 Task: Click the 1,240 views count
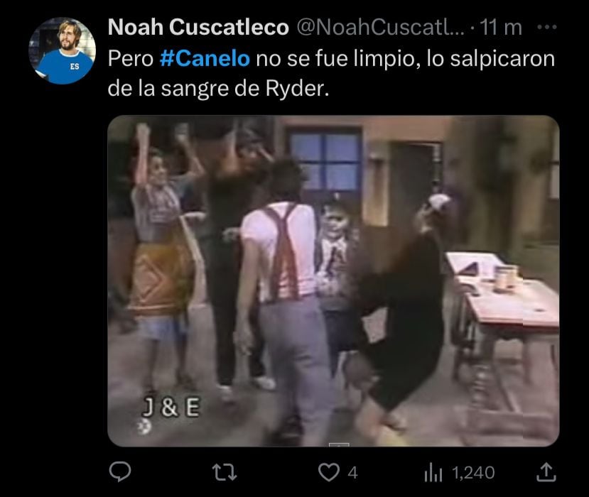coord(473,473)
